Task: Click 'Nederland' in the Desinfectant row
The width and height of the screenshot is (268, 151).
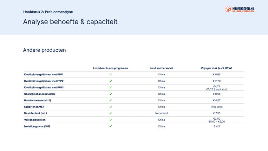Action: tap(161, 113)
